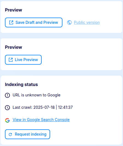
Task: Open View in Google Search Console link
Action: (41, 120)
